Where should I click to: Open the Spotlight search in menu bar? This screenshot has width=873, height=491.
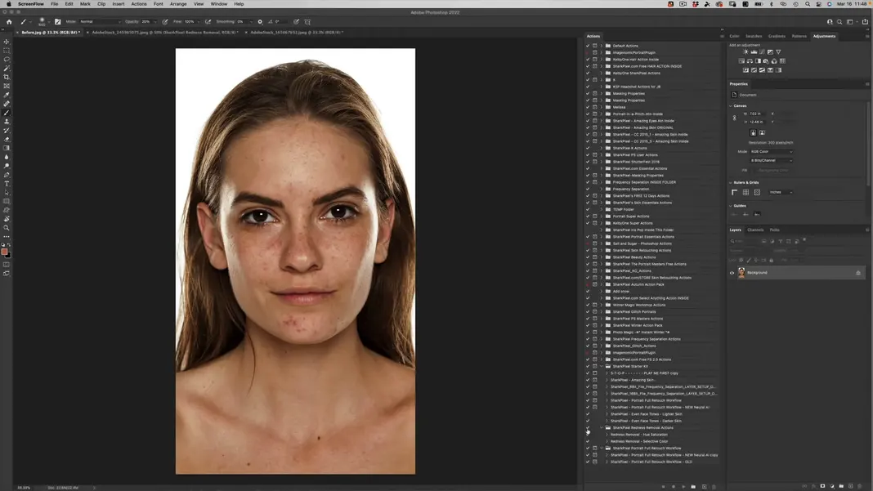tap(808, 4)
